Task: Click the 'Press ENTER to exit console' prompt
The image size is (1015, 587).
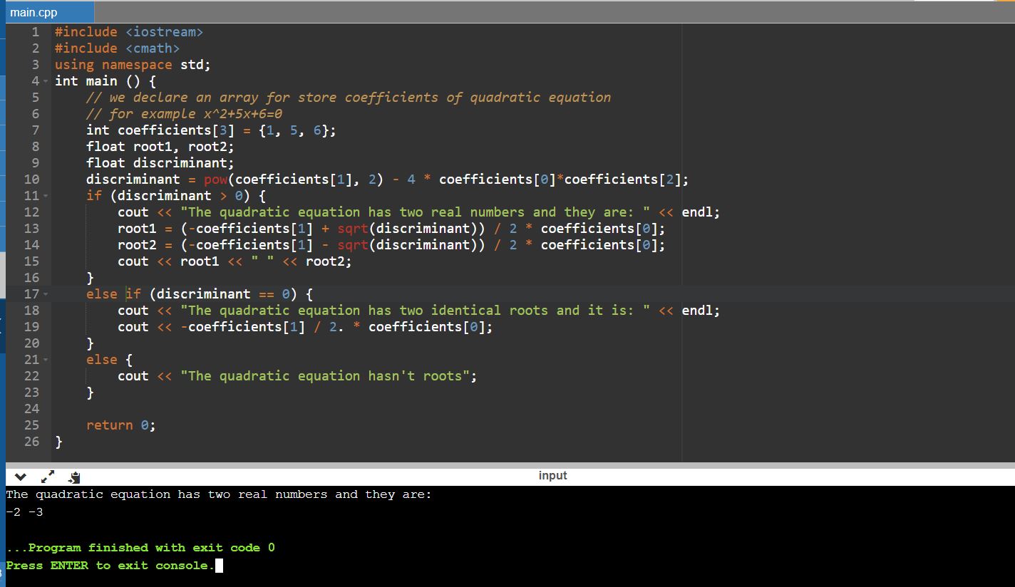Action: (x=110, y=566)
